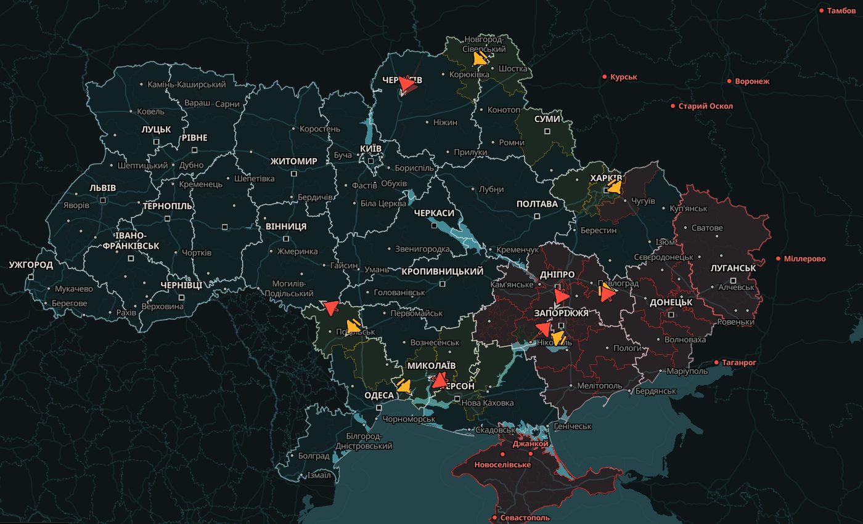Click the red arrow marker next to Павлоград
The height and width of the screenshot is (524, 863).
[607, 294]
